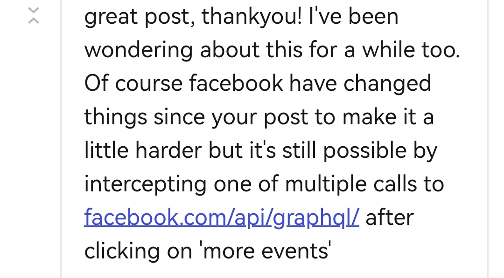The width and height of the screenshot is (504, 278).
Task: Click the phrase 'your post' in the fourth line
Action: coord(259,118)
